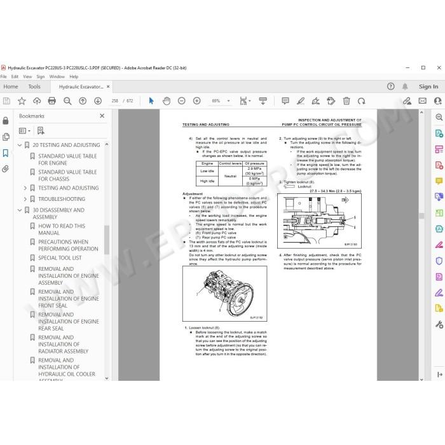The height and width of the screenshot is (445, 445).
Task: Open the bookmarks options dropdown
Action: pyautogui.click(x=25, y=130)
